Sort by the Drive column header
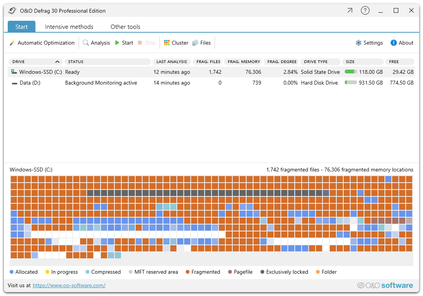Viewport: 423px width, 296px height. point(35,62)
